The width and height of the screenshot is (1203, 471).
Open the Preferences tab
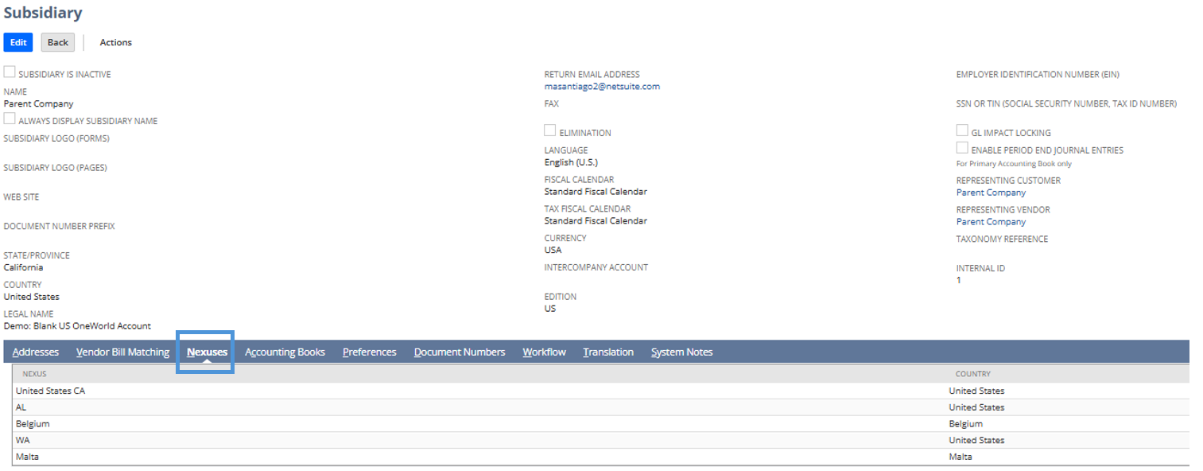[x=370, y=352]
